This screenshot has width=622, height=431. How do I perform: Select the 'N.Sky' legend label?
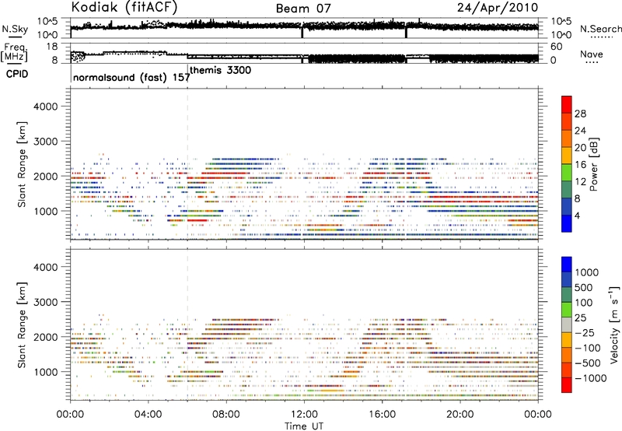point(15,29)
